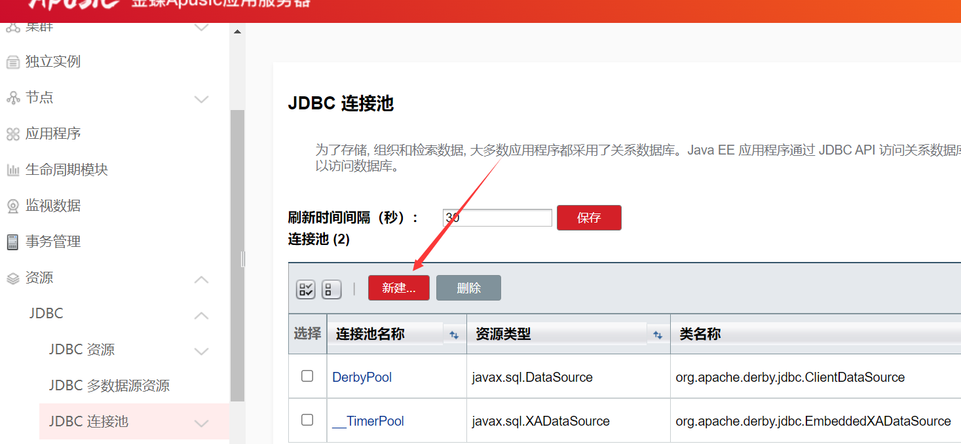Click the deselect-all icon in table toolbar
Screen dimensions: 961x444
[x=331, y=289]
